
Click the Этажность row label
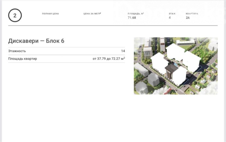17,51
